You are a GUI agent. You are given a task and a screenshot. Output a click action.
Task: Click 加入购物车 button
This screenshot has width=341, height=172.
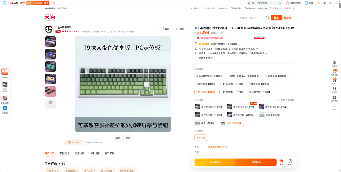tap(215, 162)
